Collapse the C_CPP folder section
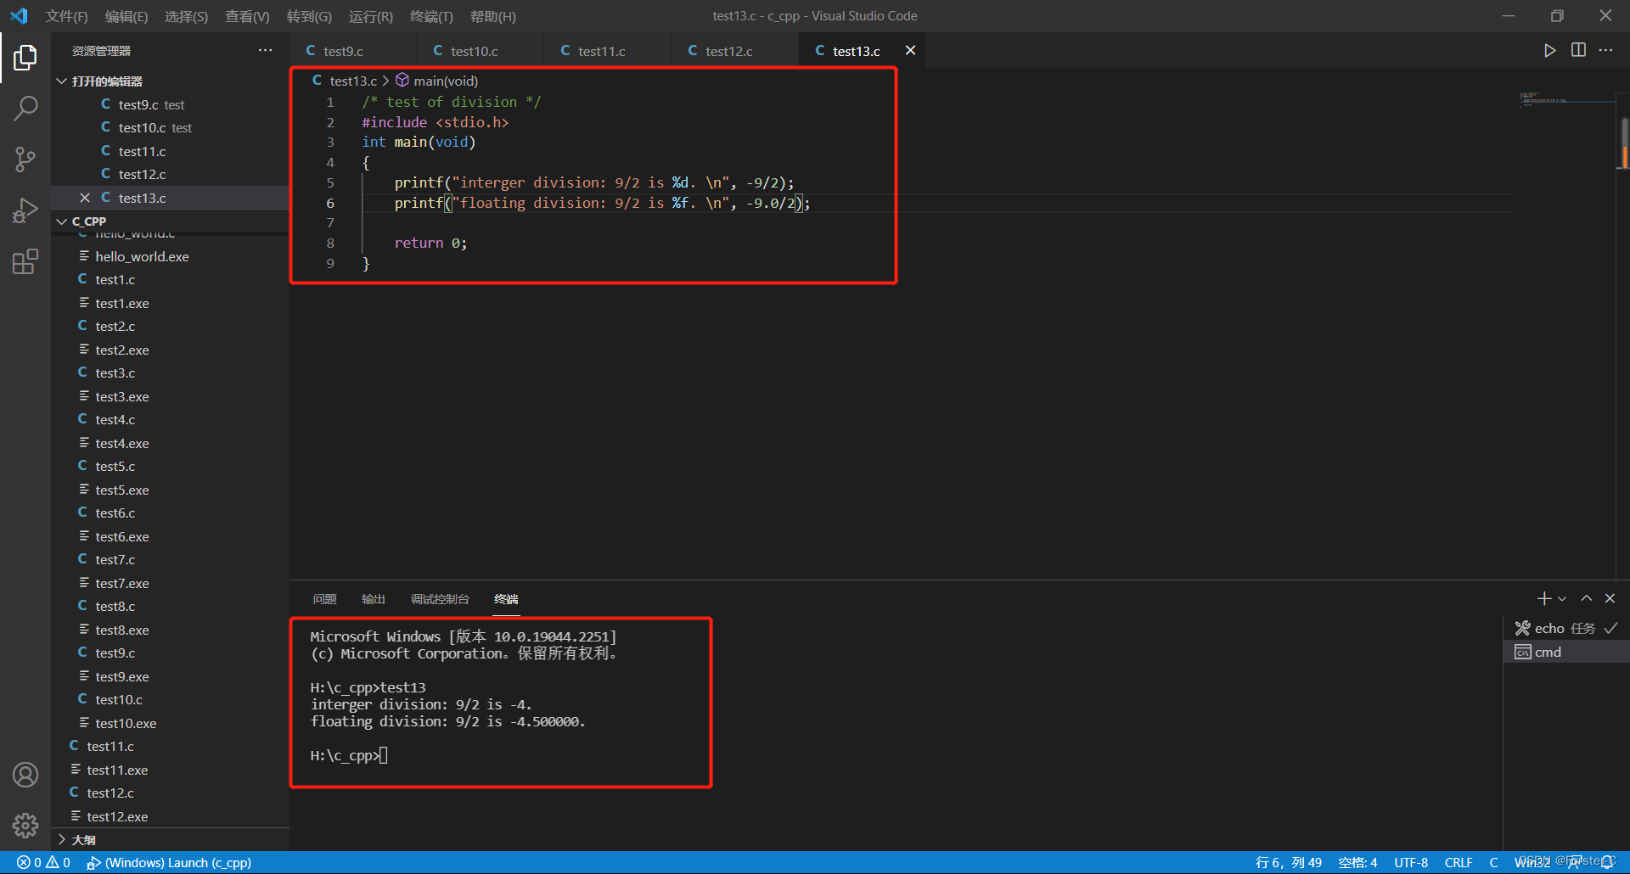Screen dimensions: 1630x874 (170, 221)
